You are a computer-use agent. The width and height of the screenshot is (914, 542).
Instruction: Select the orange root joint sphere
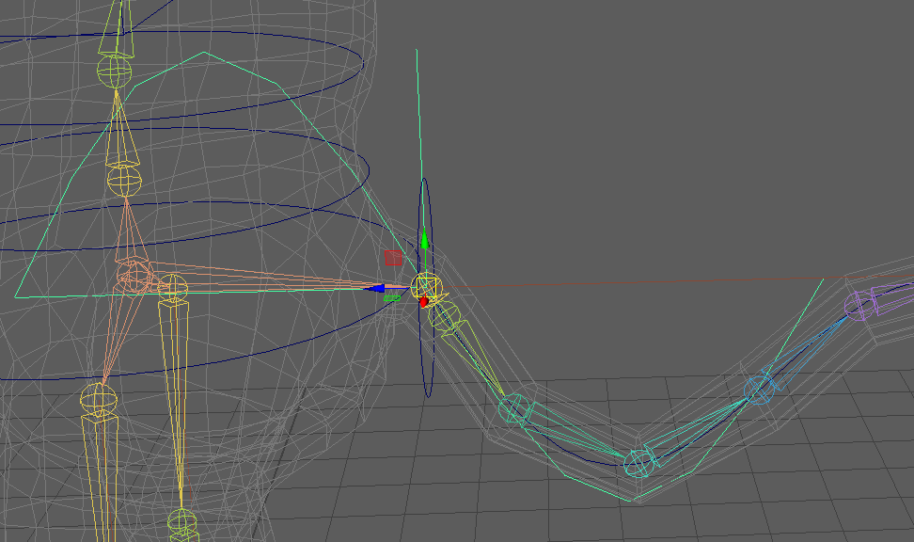point(134,276)
